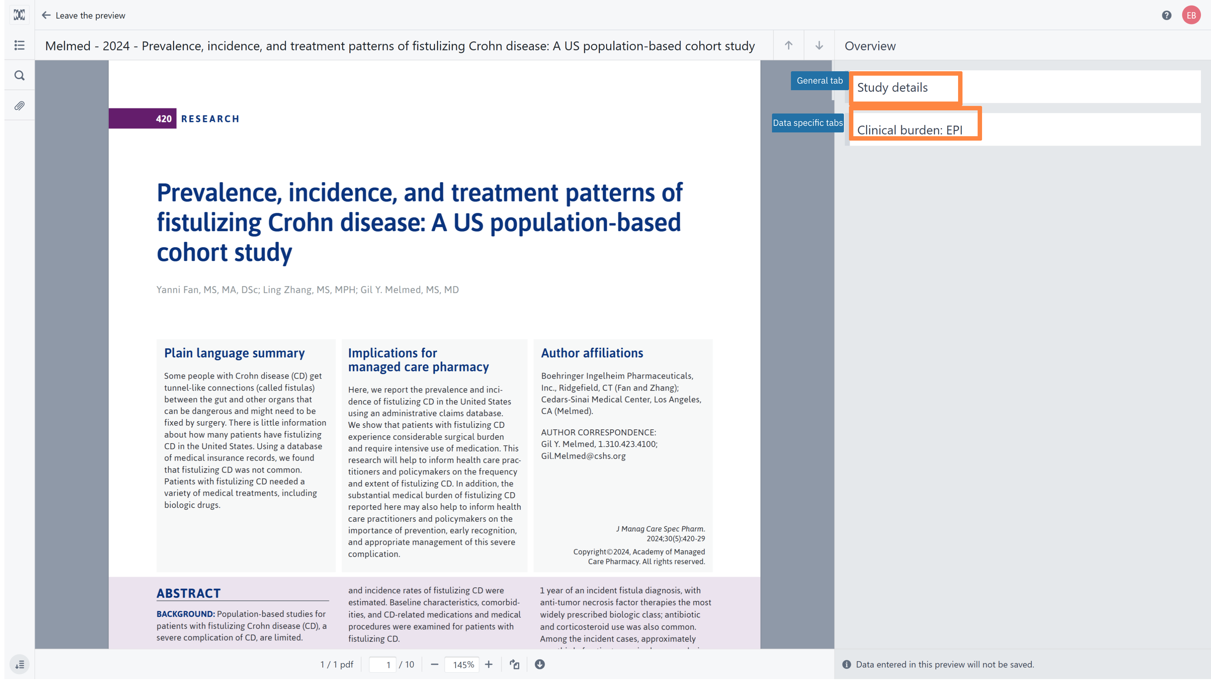Open the help question mark icon
The height and width of the screenshot is (681, 1211).
coord(1166,15)
